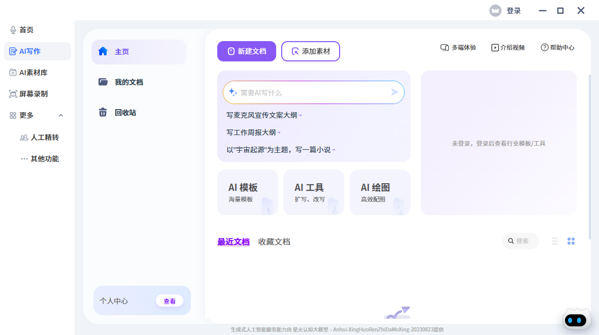Switch document view to list layout
The width and height of the screenshot is (599, 335).
tap(554, 241)
